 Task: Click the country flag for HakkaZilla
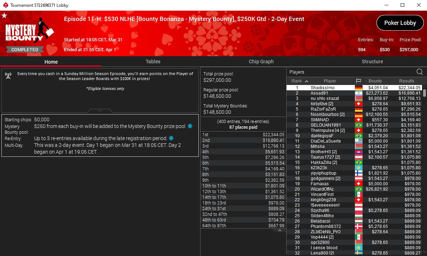pos(358,162)
